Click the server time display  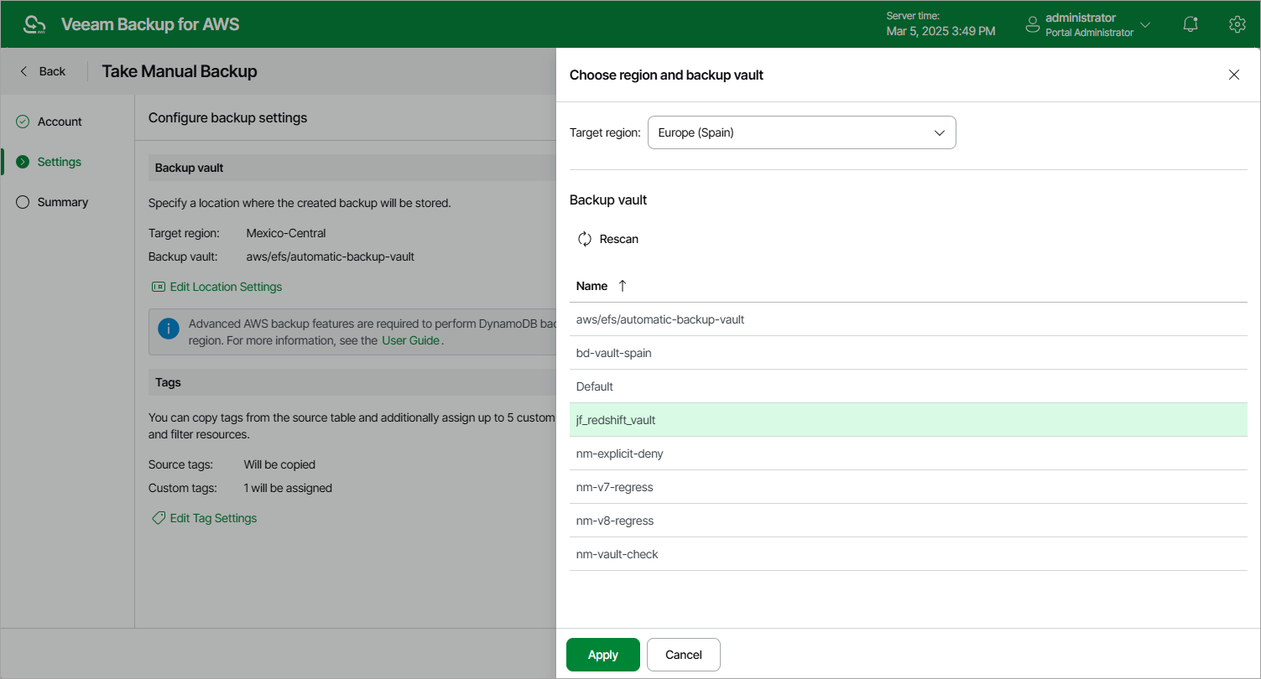pyautogui.click(x=941, y=24)
